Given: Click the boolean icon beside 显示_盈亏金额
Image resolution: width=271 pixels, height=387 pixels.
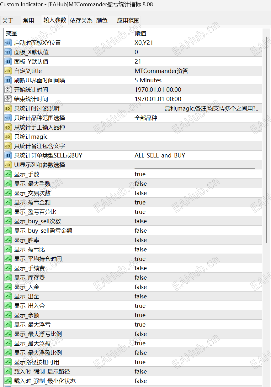Looking at the screenshot, I should [8, 202].
